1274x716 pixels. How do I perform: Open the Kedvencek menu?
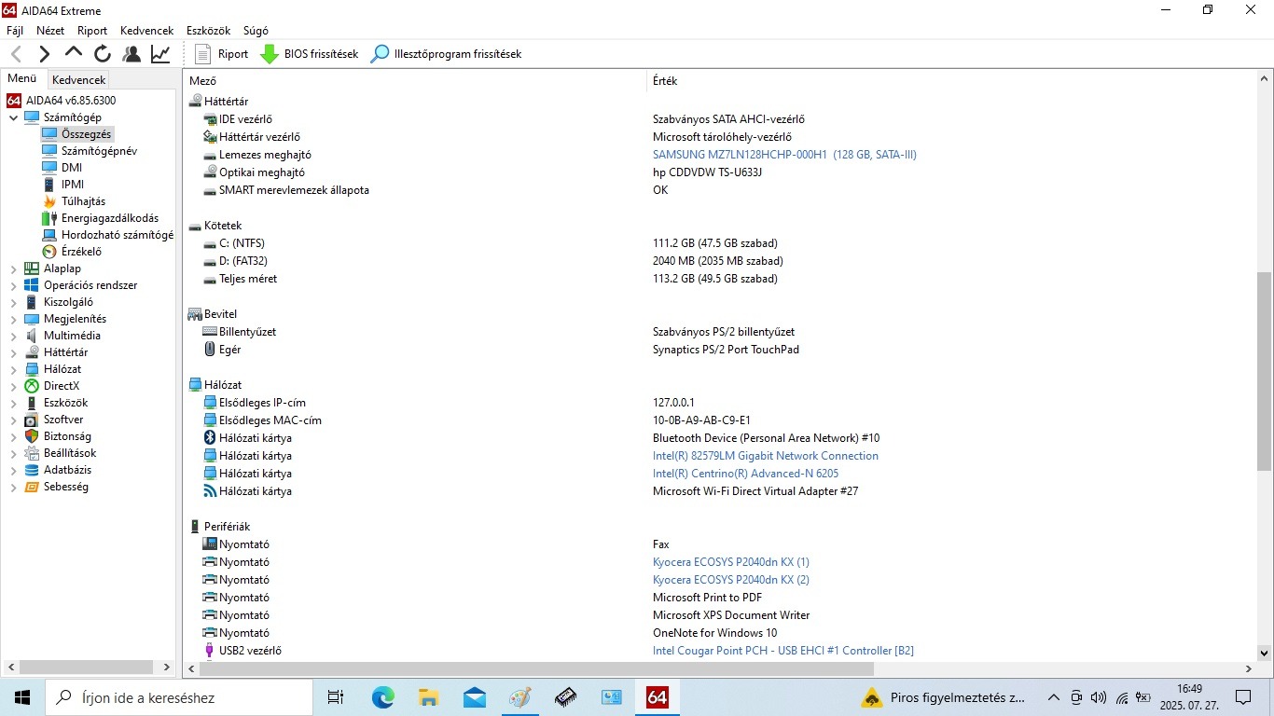[146, 31]
